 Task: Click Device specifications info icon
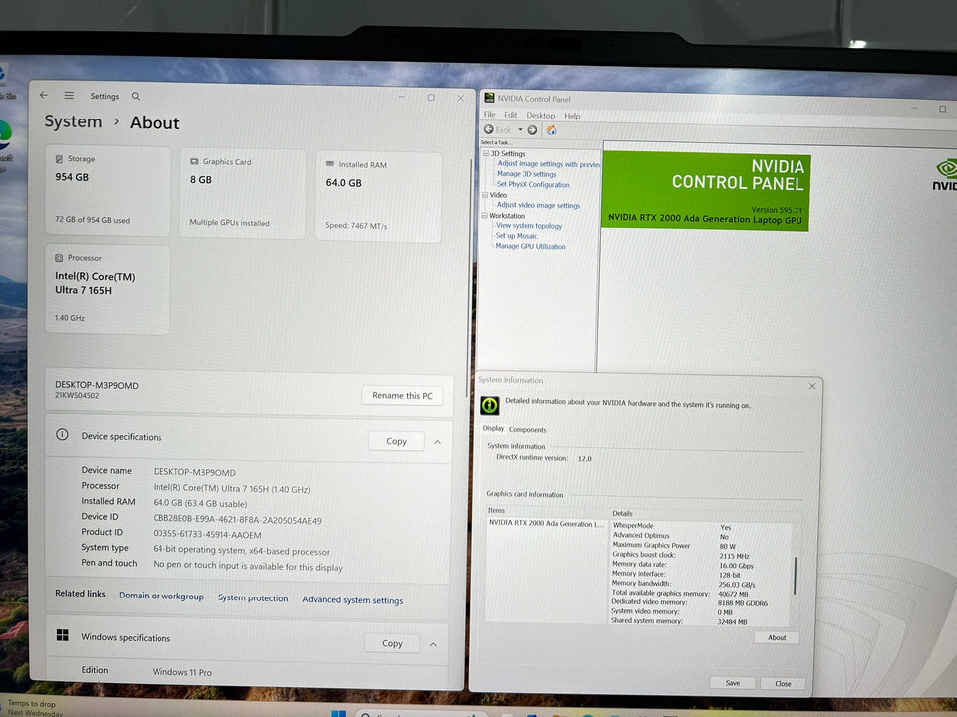(x=62, y=435)
